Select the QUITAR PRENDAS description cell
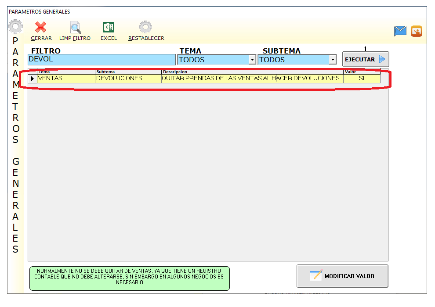Image resolution: width=435 pixels, height=307 pixels. tap(250, 79)
